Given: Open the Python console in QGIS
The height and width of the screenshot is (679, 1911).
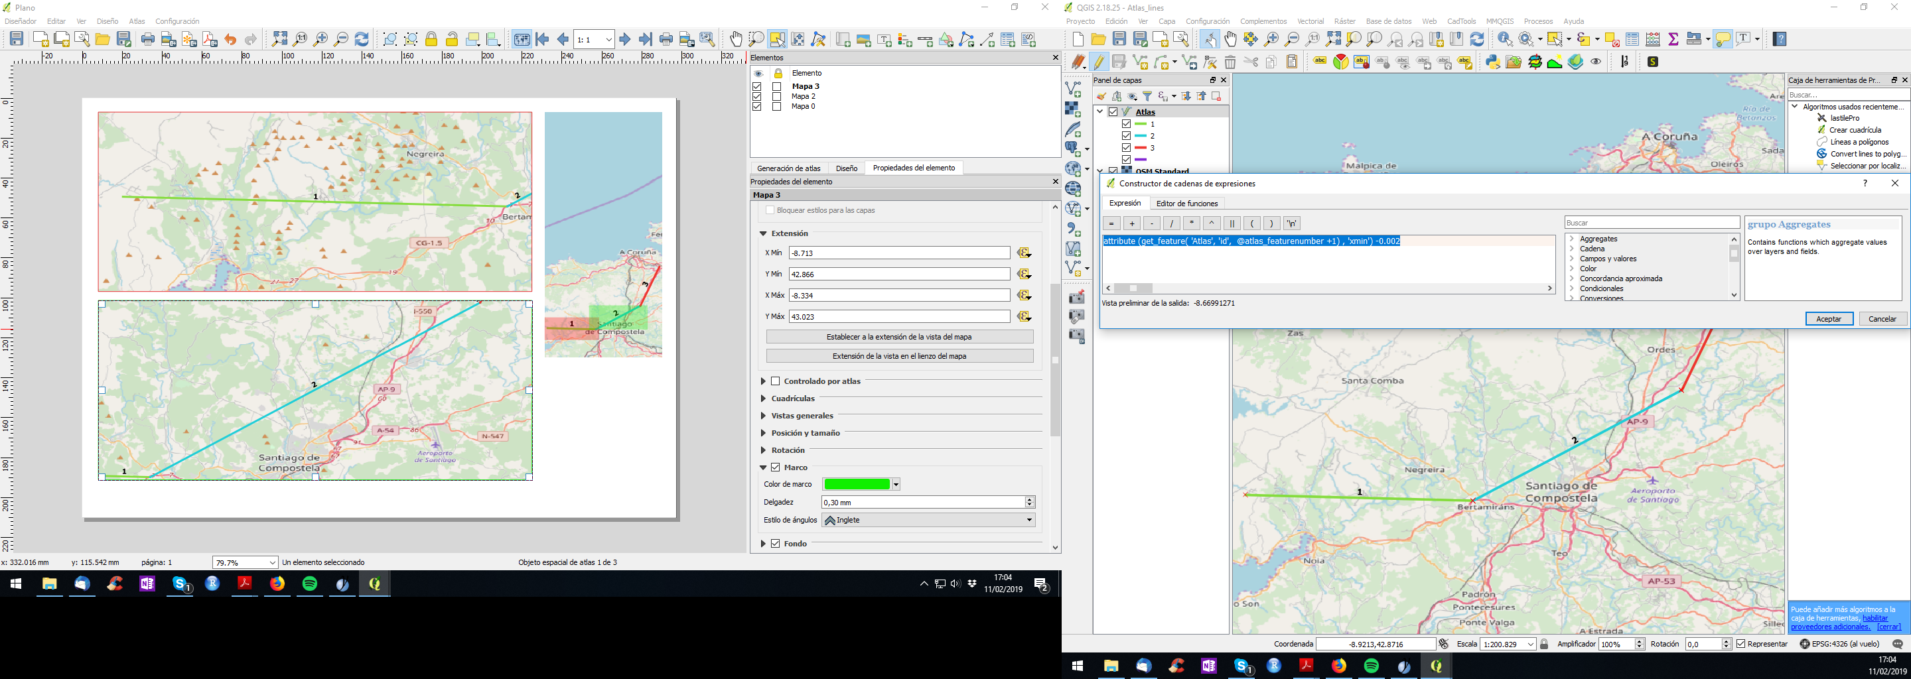Looking at the screenshot, I should point(1492,62).
